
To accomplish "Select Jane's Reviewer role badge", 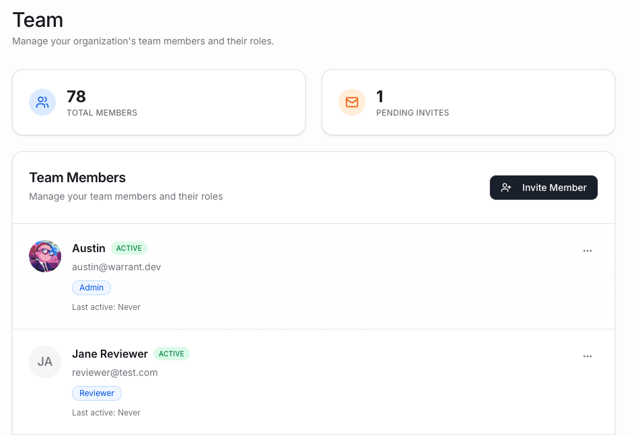I will click(96, 393).
